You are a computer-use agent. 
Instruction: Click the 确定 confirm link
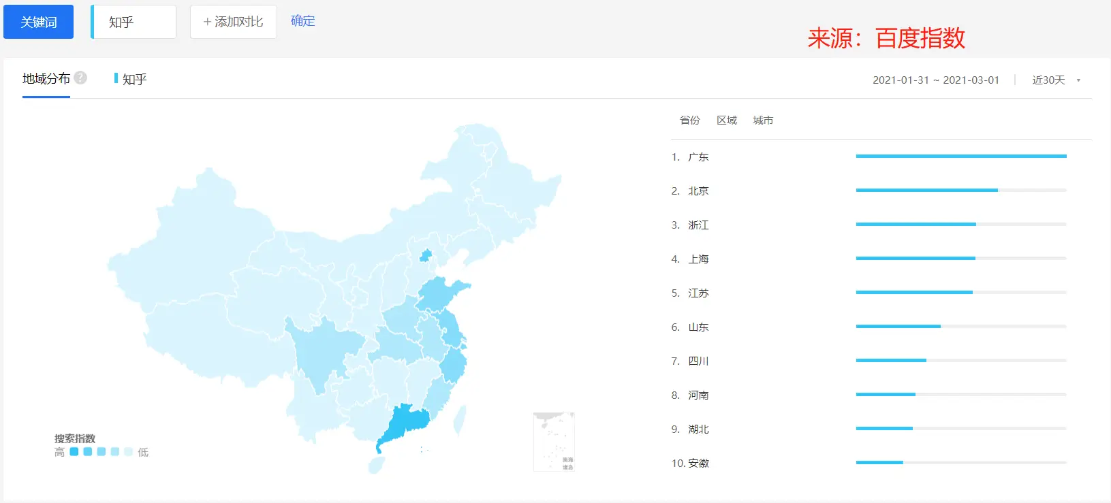302,21
